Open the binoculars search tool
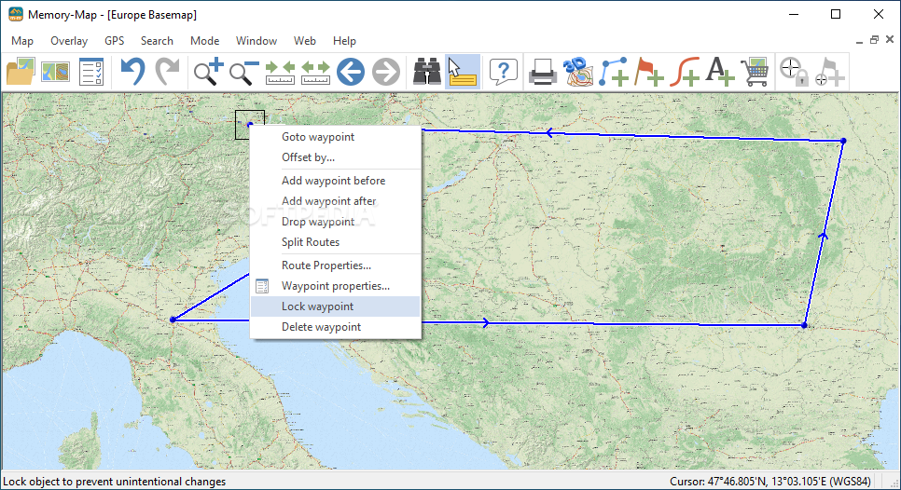Viewport: 901px width, 490px height. [427, 72]
